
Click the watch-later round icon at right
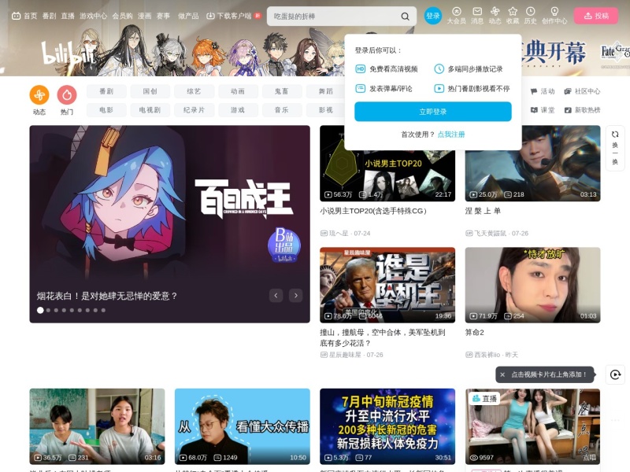(615, 375)
